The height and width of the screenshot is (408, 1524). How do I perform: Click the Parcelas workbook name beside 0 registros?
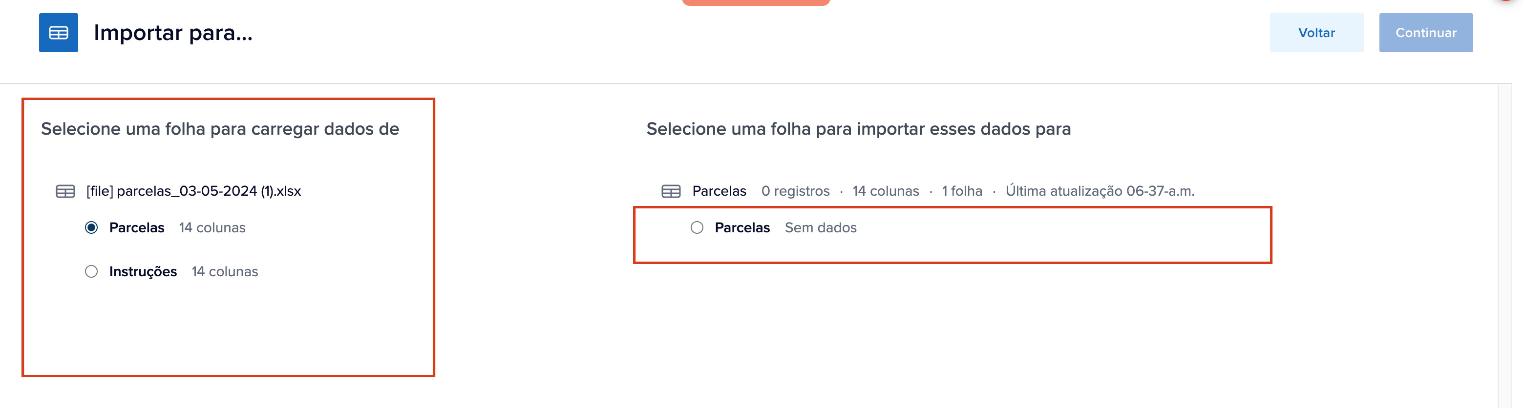[719, 191]
